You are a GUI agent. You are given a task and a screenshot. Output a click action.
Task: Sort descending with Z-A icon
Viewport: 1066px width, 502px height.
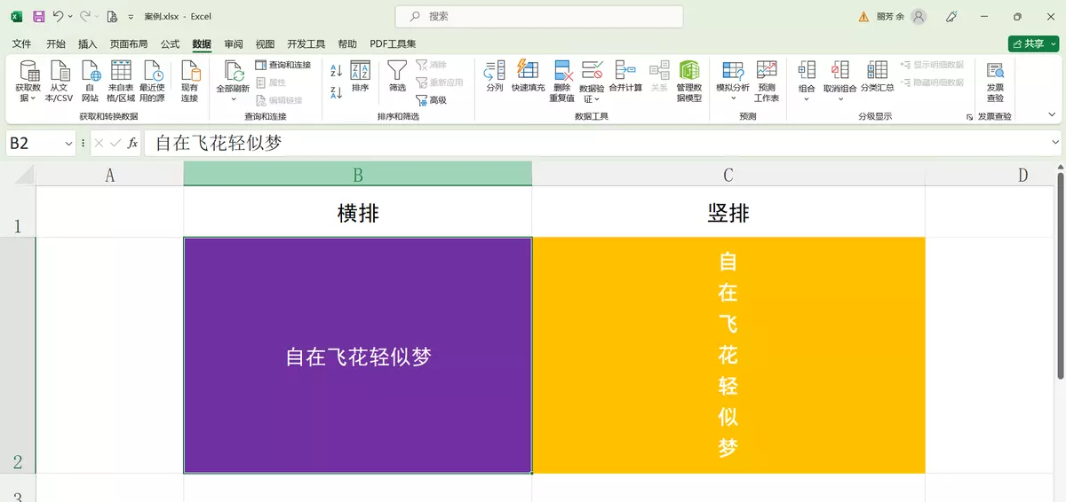point(336,92)
